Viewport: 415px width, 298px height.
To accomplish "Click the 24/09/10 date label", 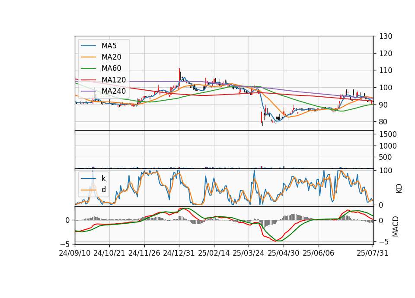I will [75, 253].
